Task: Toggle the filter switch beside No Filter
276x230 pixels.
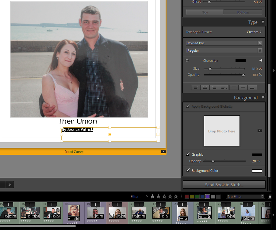Action: click(270, 197)
